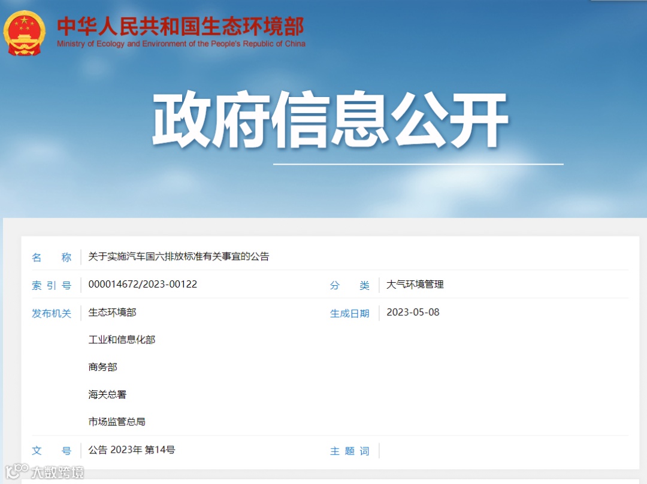Click the announcement title 关于实施汽车国六排放标准有关事宜的公告
Screen dimensions: 647x484
pos(179,256)
